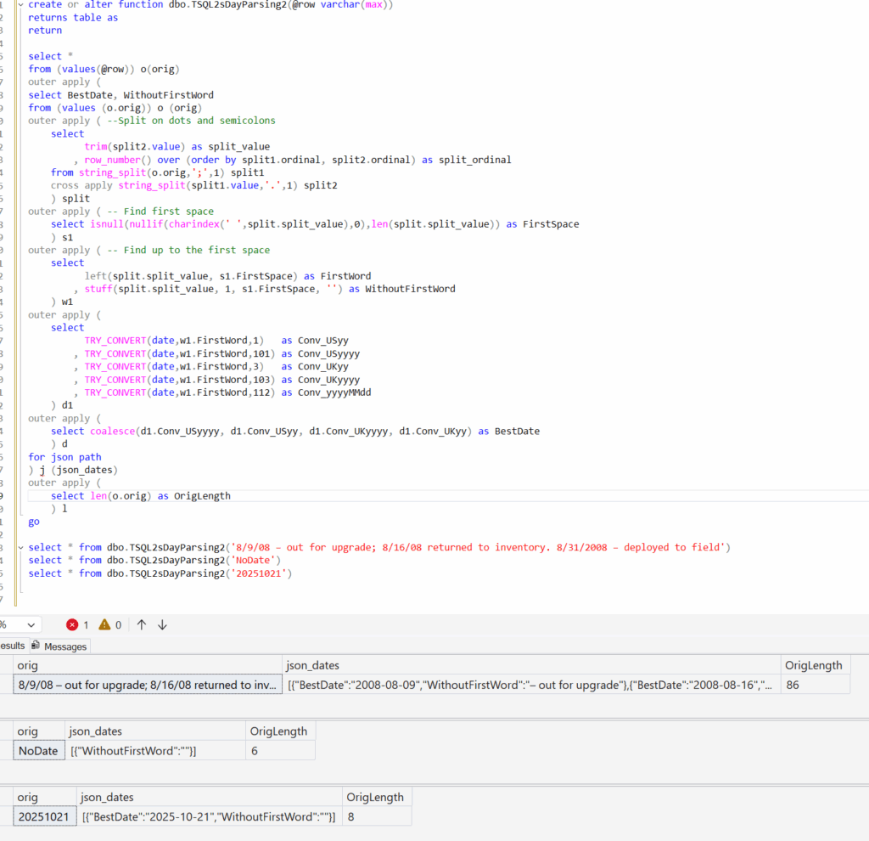Screen dimensions: 869x841
Task: Place cursor on the 'for json path' line
Action: tap(64, 457)
